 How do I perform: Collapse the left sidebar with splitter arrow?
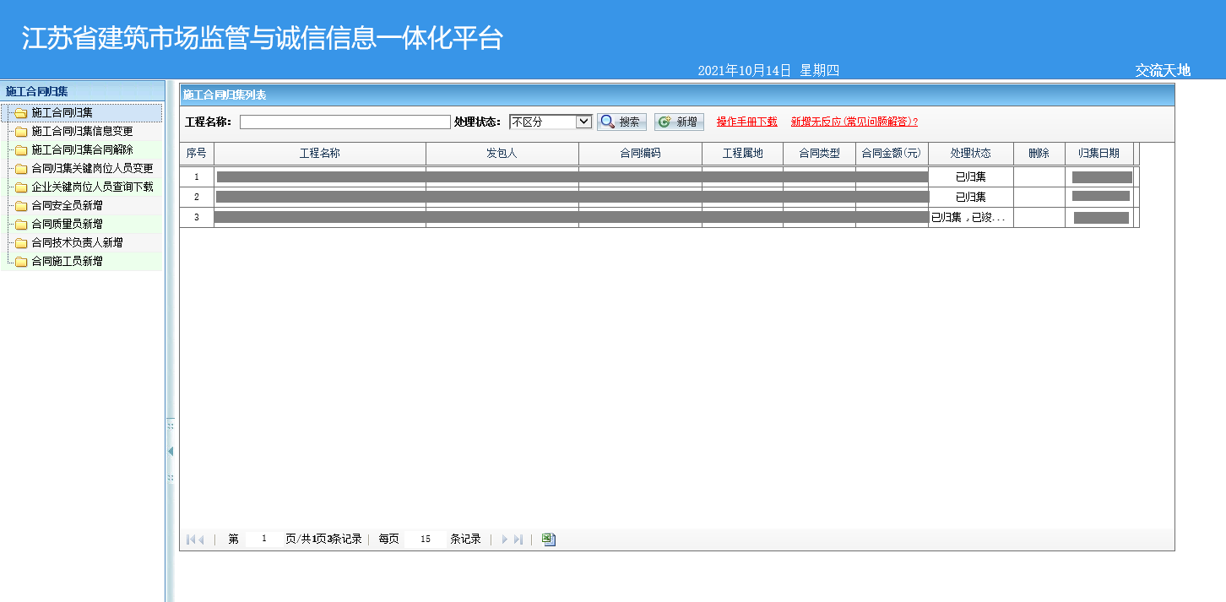(x=171, y=452)
